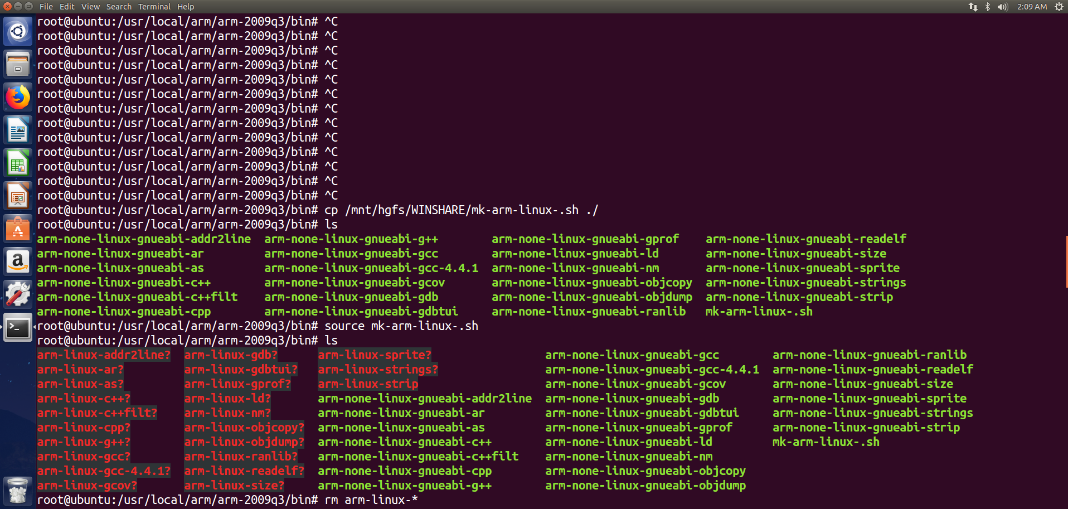Open the session gear menu
Screen dimensions: 1068x509
click(1059, 7)
